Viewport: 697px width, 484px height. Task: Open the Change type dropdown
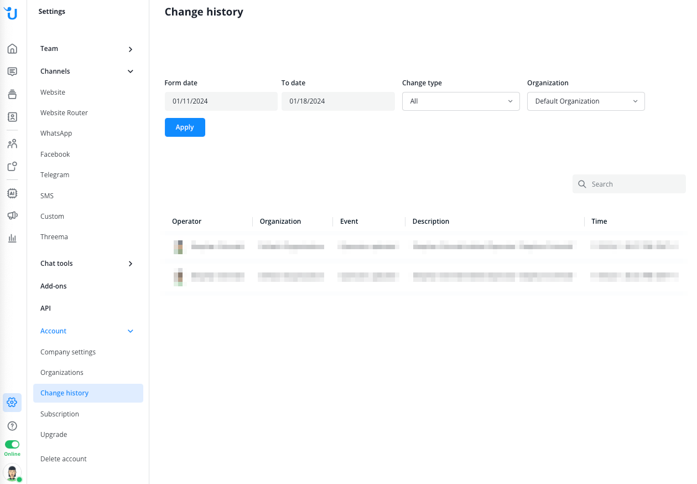pos(460,101)
